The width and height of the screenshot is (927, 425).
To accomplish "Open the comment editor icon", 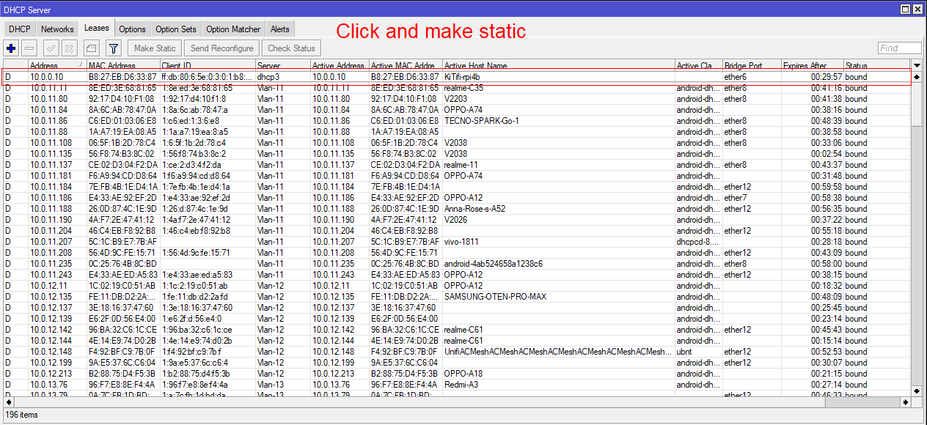I will pos(92,48).
